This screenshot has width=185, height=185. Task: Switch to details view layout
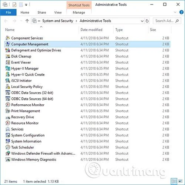pyautogui.click(x=174, y=181)
